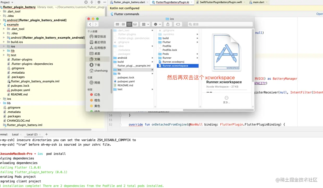Switch to FlutterPluginBatteryPlugin.kt tab
Viewport: 323px width, 188px height.
[173, 2]
